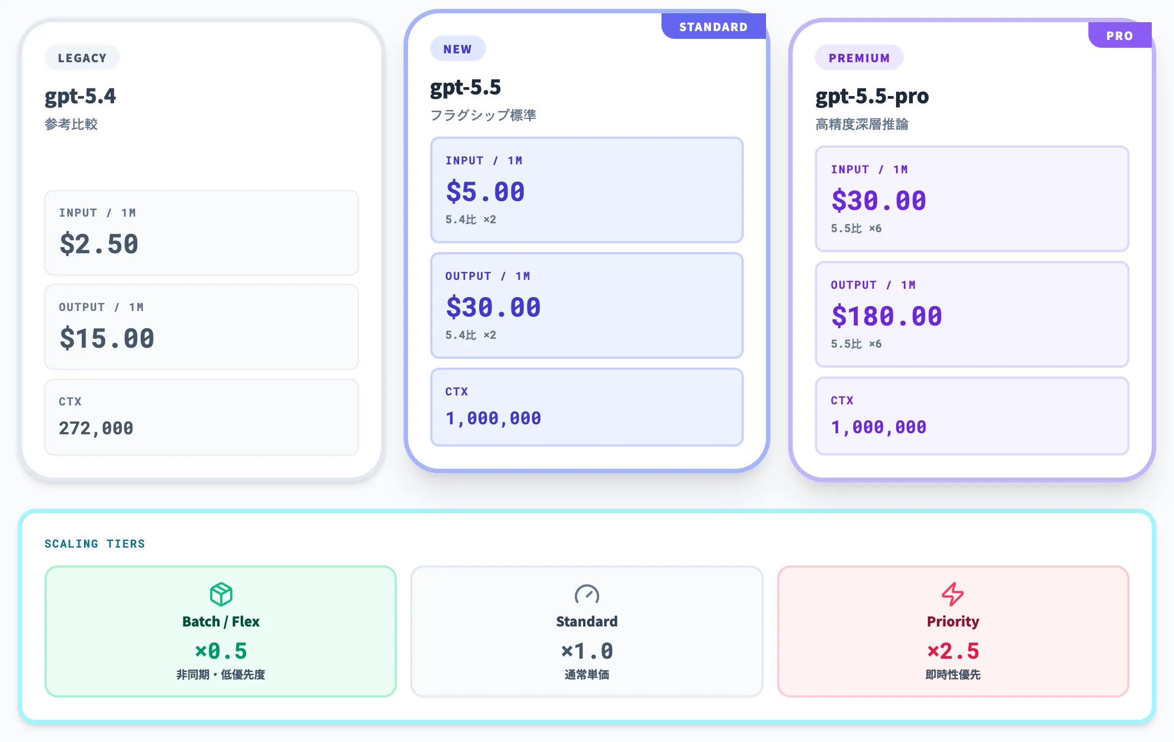Click the NEW pill label
The height and width of the screenshot is (742, 1174).
pyautogui.click(x=457, y=49)
